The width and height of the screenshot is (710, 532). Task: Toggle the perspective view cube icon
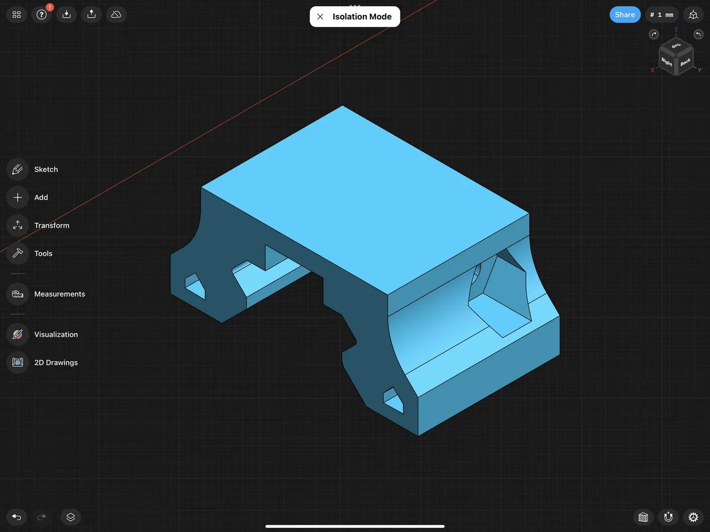coord(693,14)
